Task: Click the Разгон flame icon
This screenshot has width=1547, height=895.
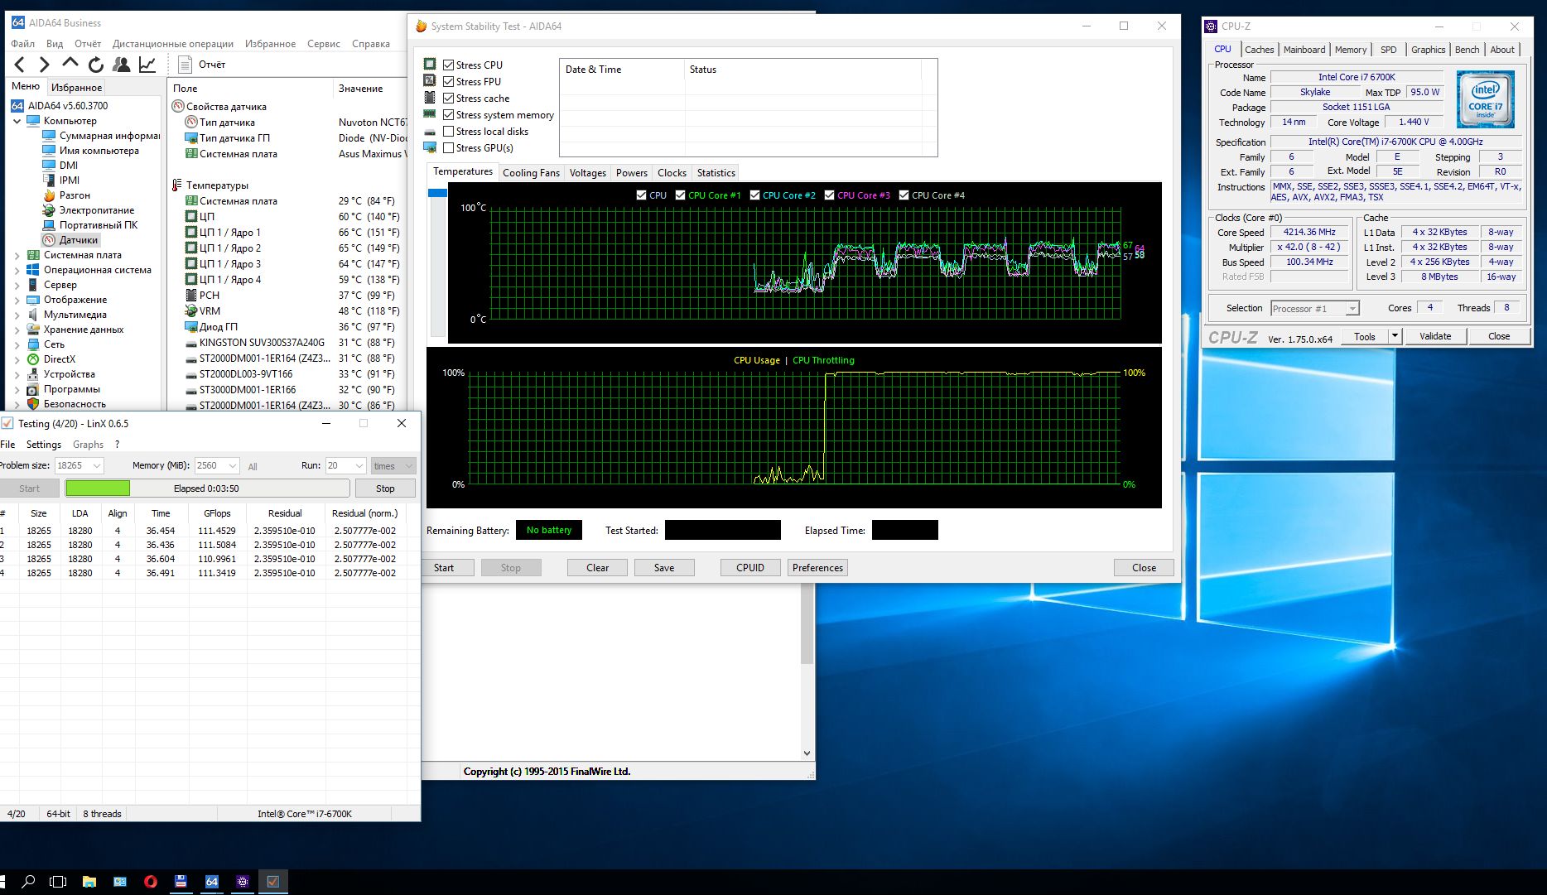Action: point(49,195)
